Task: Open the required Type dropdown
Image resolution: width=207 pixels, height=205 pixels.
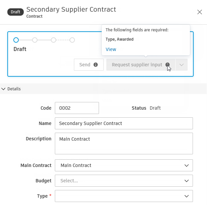Action: [124, 196]
